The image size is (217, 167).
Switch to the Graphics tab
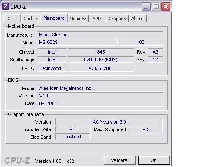pos(117,19)
